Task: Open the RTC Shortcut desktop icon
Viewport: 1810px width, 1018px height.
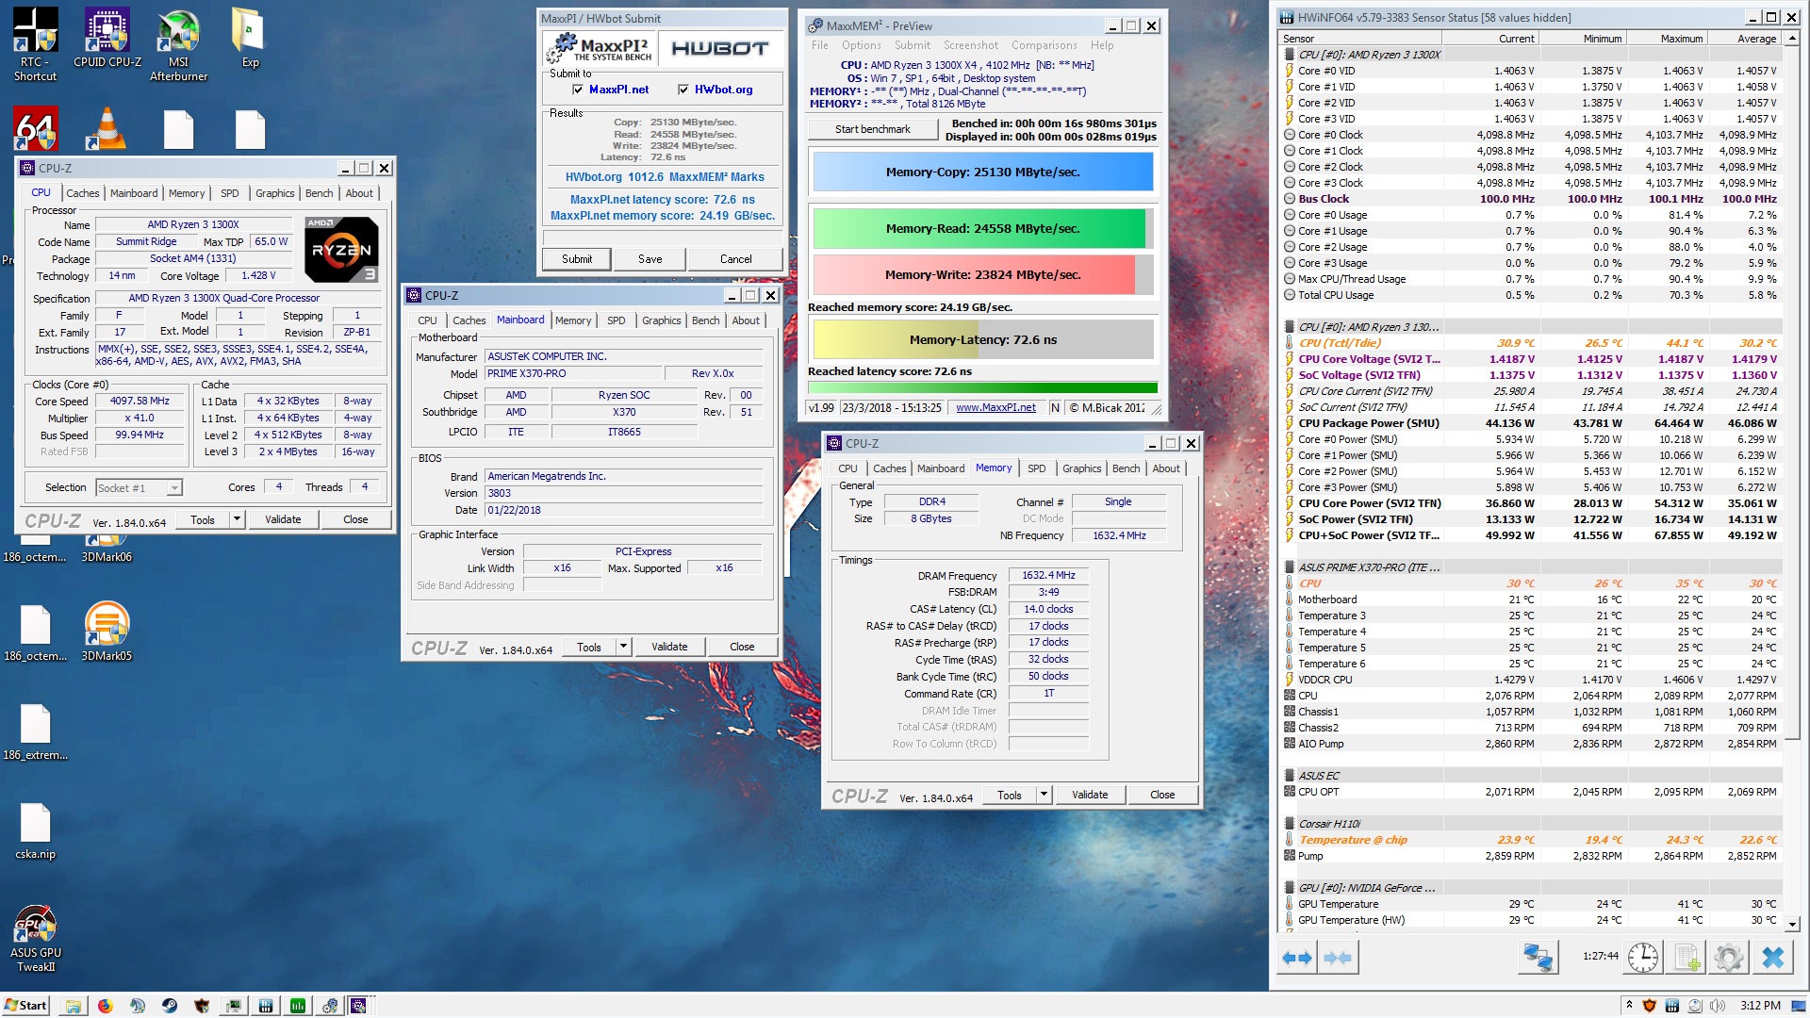Action: 35,43
